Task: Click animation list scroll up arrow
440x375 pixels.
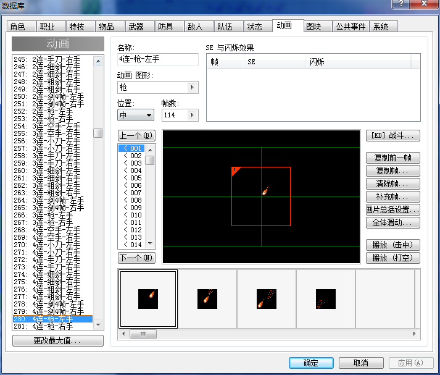Action: pos(98,61)
